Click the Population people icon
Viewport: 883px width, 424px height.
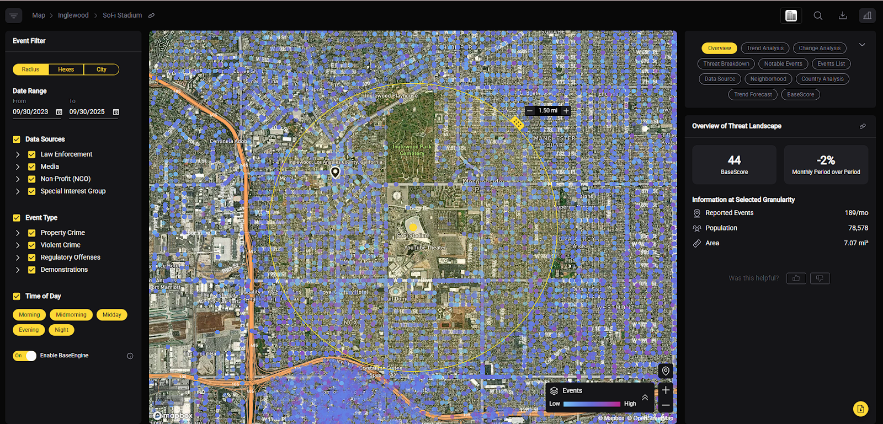click(697, 228)
